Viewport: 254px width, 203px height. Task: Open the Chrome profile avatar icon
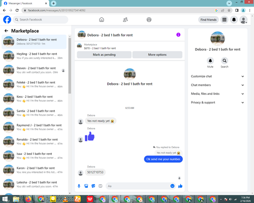[243, 10]
